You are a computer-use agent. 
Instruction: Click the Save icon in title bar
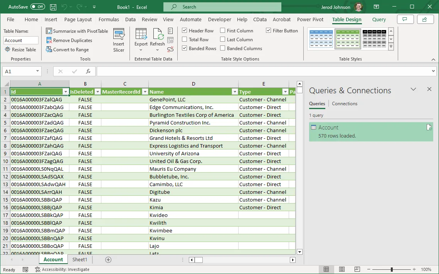point(53,7)
